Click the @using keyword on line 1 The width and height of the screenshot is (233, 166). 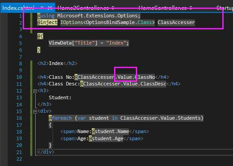click(46, 16)
